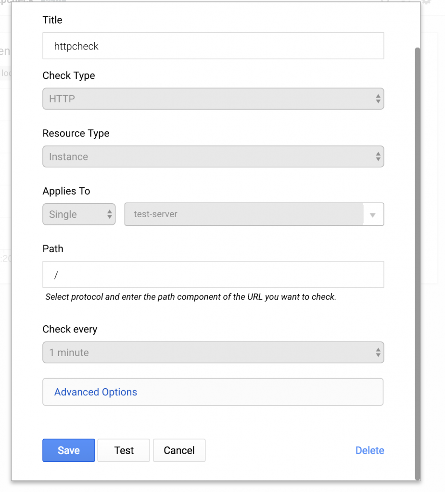Click the Path input field
This screenshot has height=492, width=445.
point(213,275)
